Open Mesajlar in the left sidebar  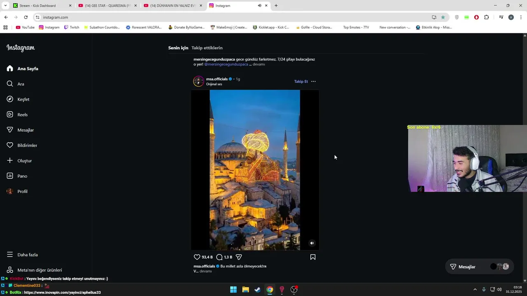tap(21, 130)
